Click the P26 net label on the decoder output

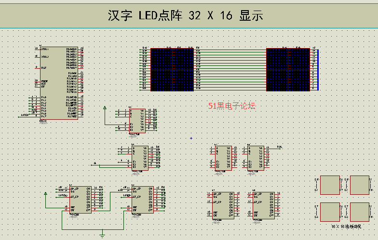pos(280,147)
